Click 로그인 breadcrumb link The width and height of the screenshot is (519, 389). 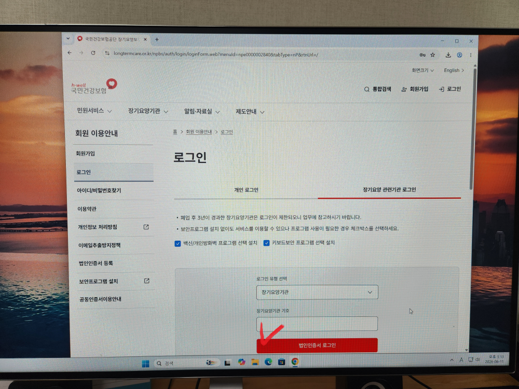click(x=227, y=132)
